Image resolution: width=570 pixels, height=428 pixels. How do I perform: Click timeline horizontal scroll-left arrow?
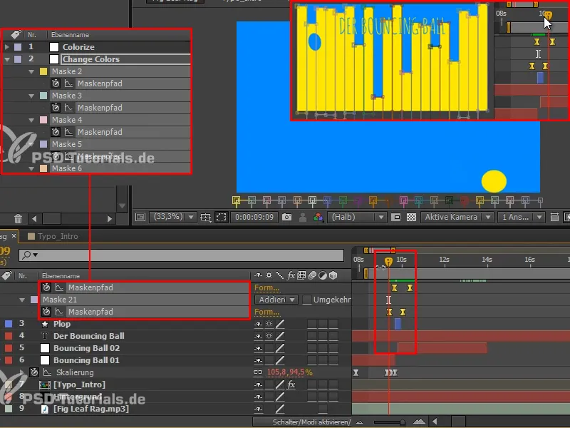click(x=435, y=422)
